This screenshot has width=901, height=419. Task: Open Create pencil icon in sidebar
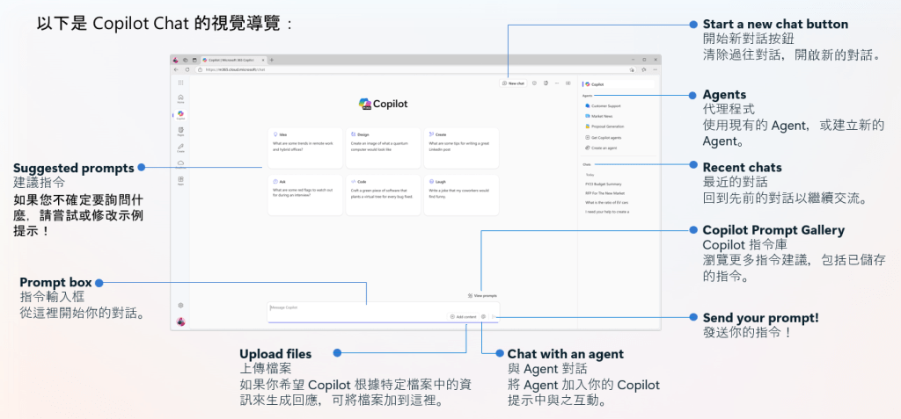pos(180,148)
